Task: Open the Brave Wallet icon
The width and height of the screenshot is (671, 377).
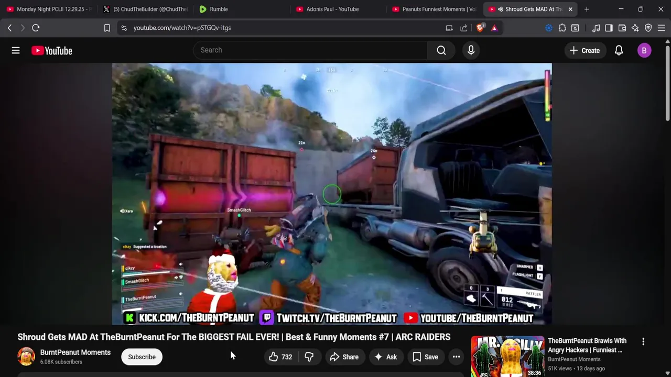Action: 622,28
